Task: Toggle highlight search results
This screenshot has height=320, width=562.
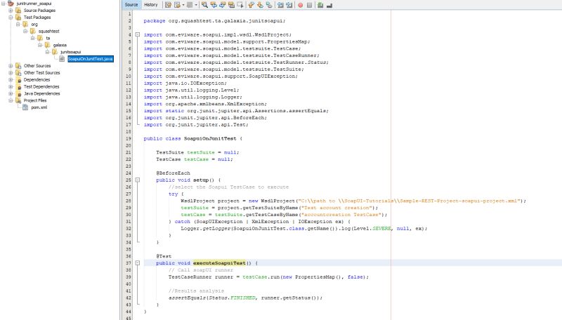Action: tap(231, 5)
